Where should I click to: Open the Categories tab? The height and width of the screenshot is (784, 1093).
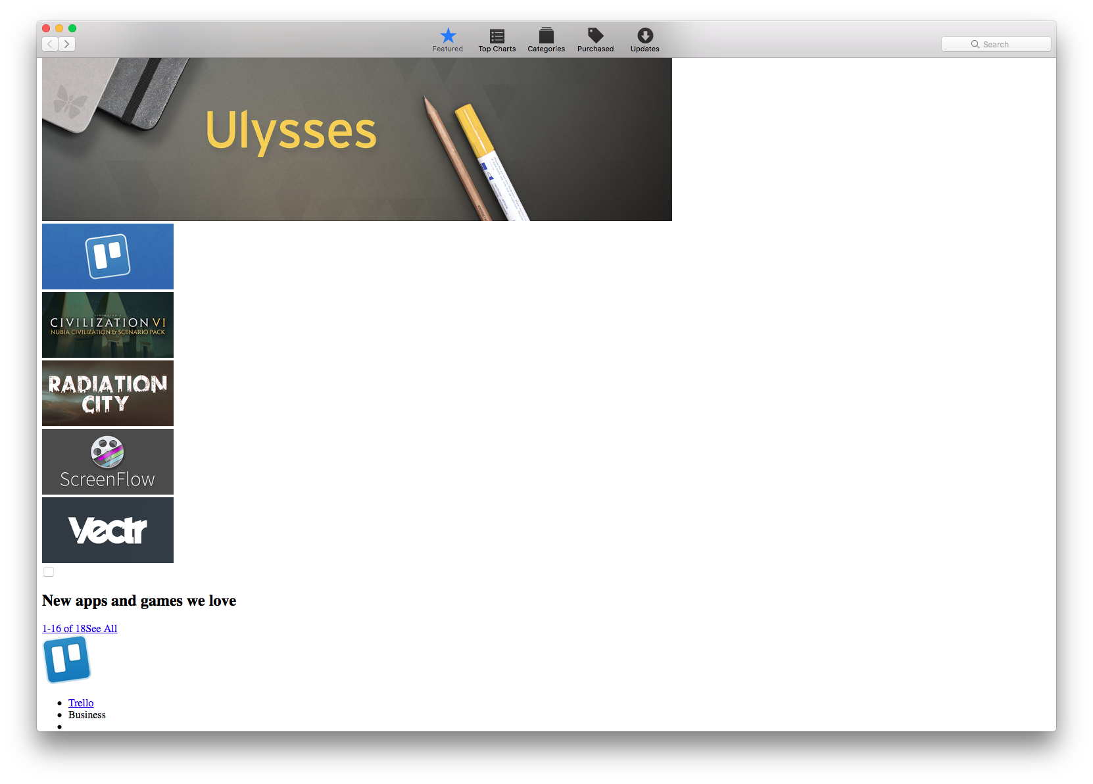[546, 40]
